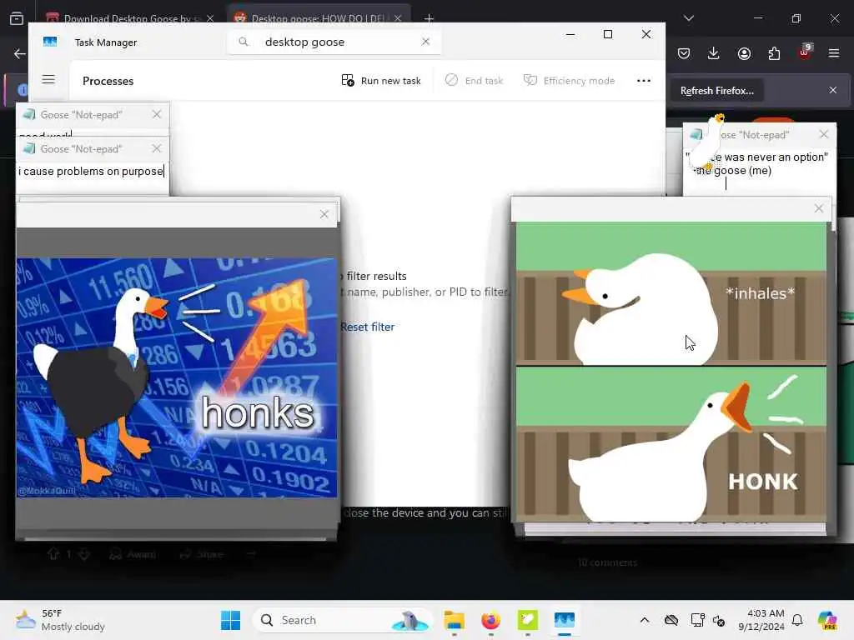
Task: Click uBlock extension icon with badge
Action: tap(805, 52)
